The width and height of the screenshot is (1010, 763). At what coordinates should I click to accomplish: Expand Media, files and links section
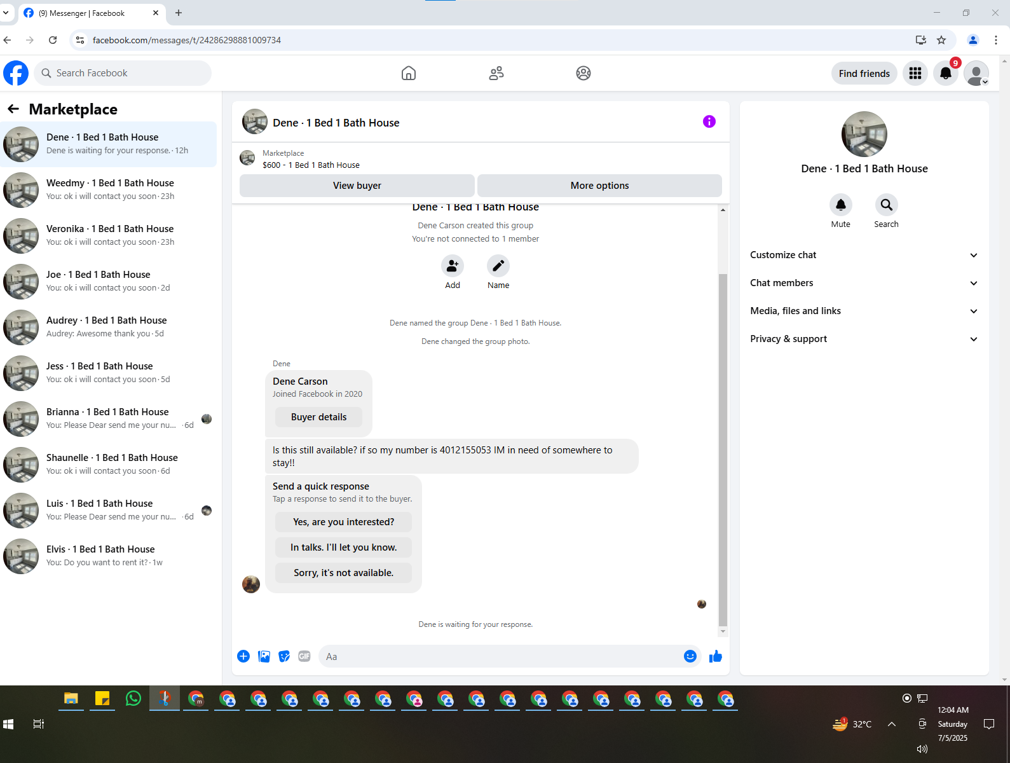tap(864, 311)
